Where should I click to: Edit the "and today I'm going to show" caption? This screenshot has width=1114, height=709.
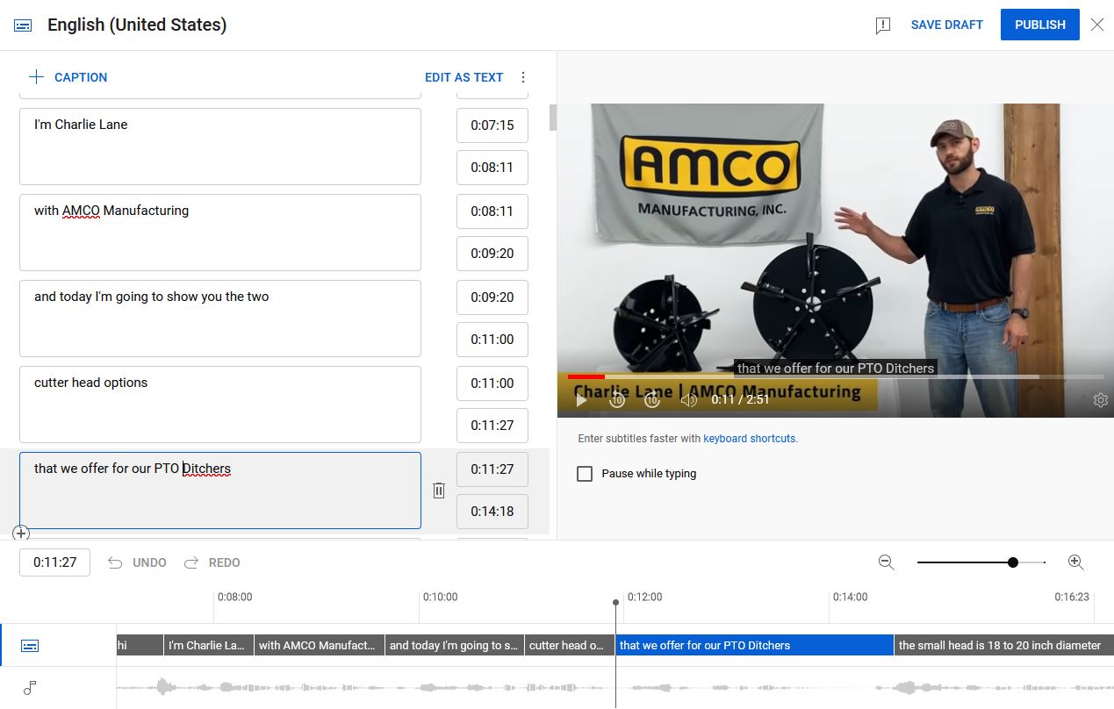[x=220, y=319]
